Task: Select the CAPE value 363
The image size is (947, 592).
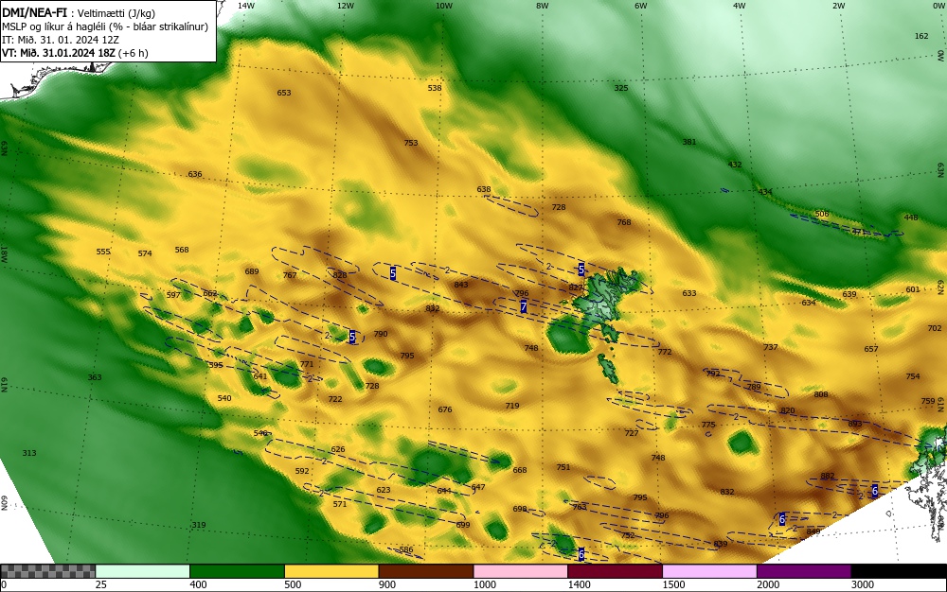Action: [x=95, y=377]
